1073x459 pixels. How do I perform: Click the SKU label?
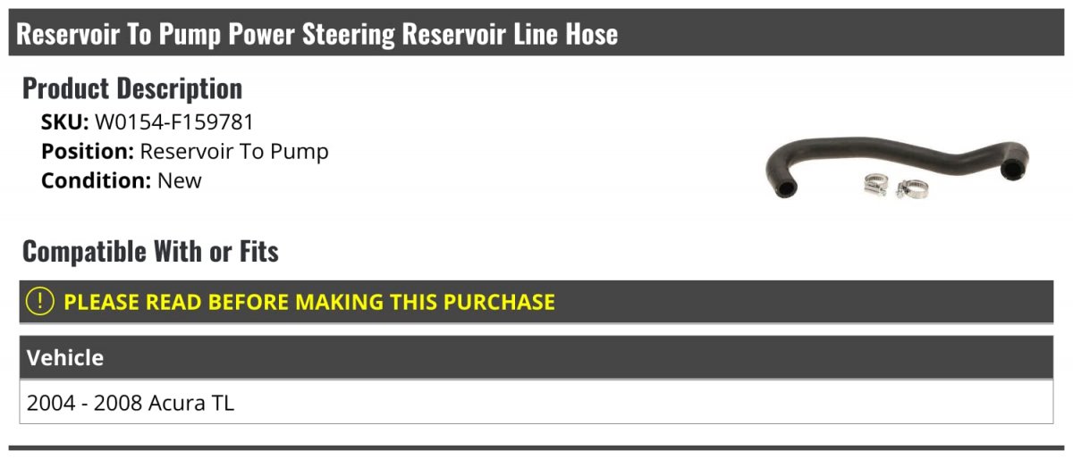point(64,122)
